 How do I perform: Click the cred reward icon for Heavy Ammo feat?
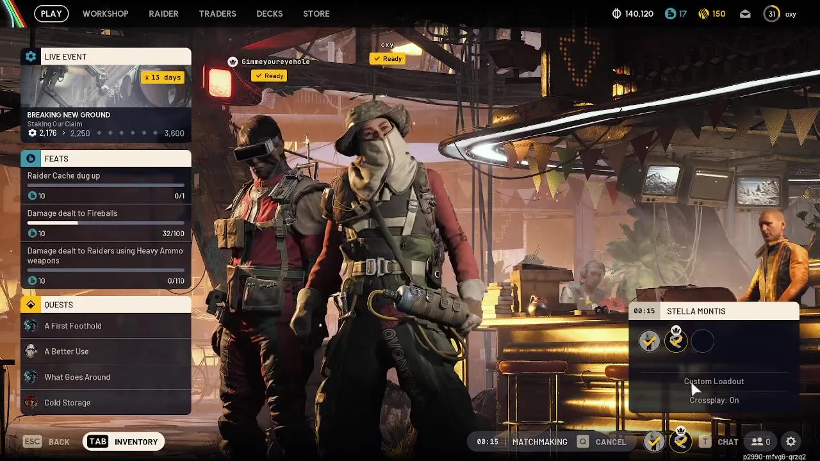tap(32, 280)
